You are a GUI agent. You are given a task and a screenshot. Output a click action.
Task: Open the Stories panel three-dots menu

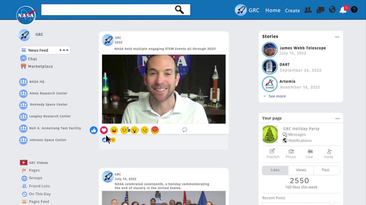pyautogui.click(x=337, y=37)
